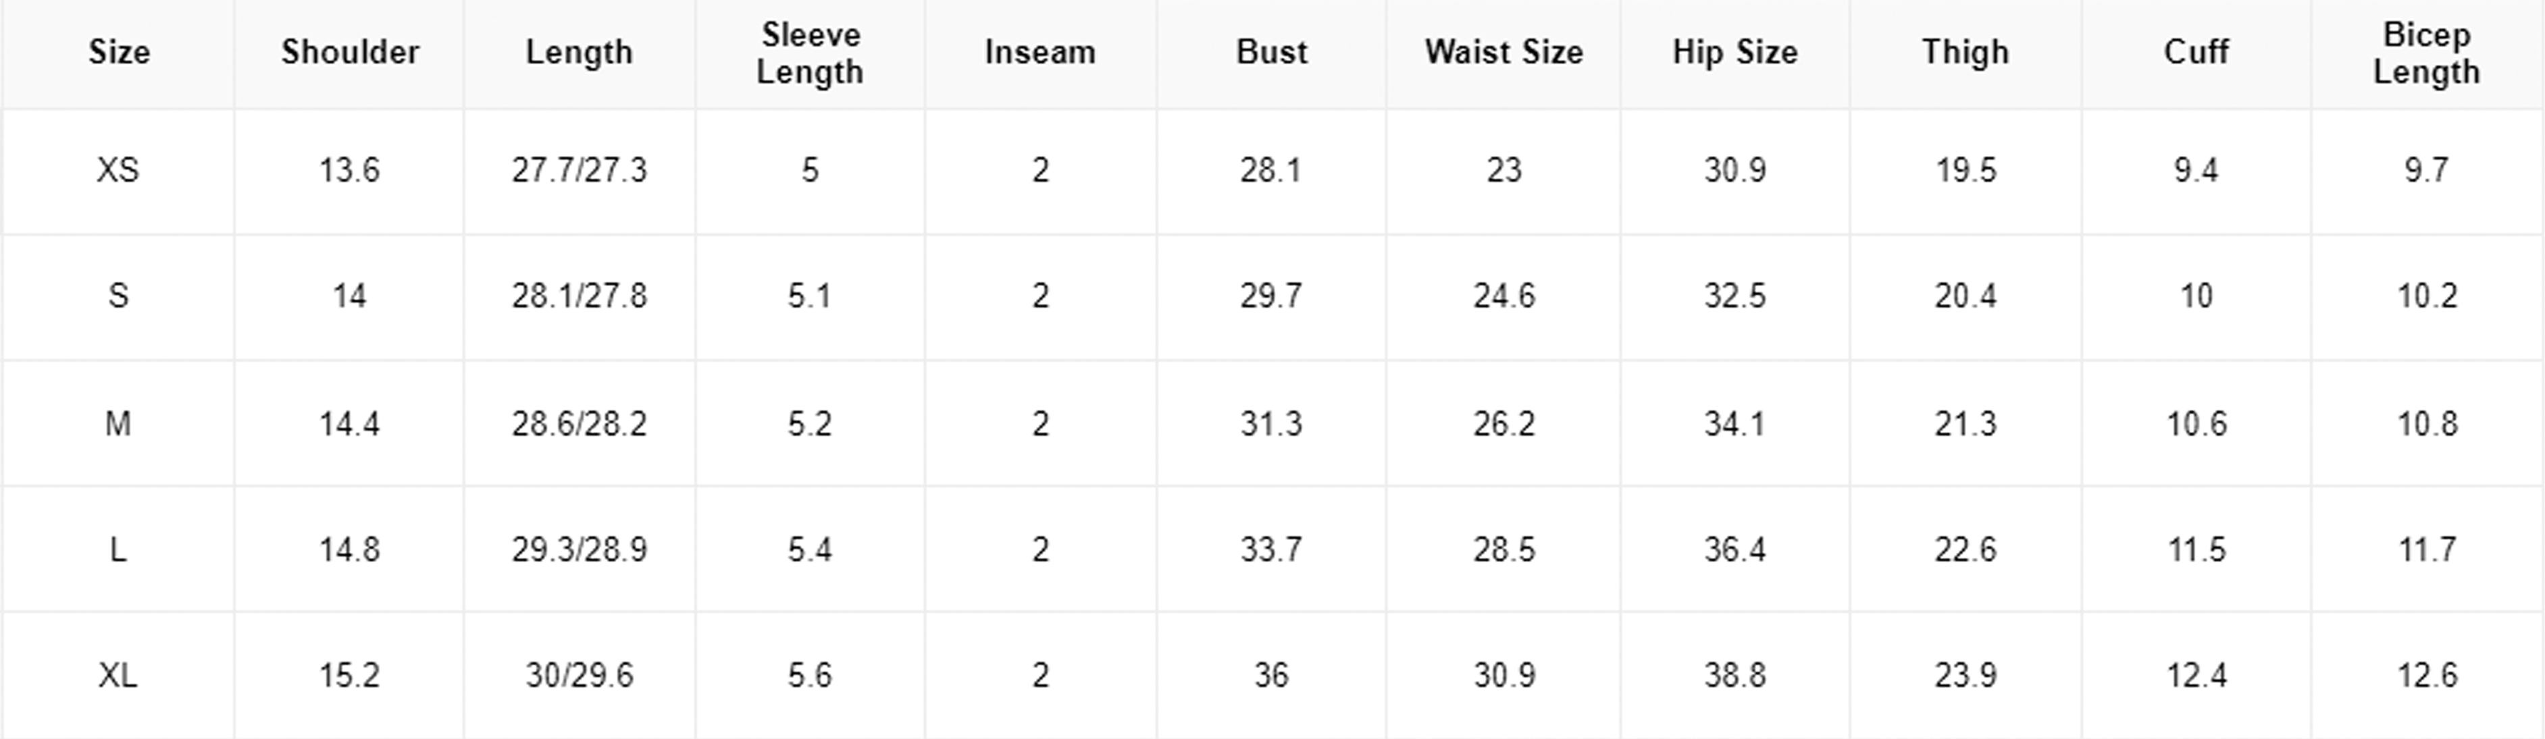Select the Sleeve Length column header
The height and width of the screenshot is (739, 2545).
tap(810, 53)
